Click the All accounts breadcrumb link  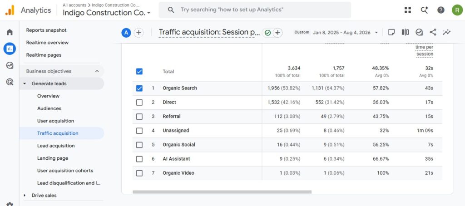coord(74,5)
